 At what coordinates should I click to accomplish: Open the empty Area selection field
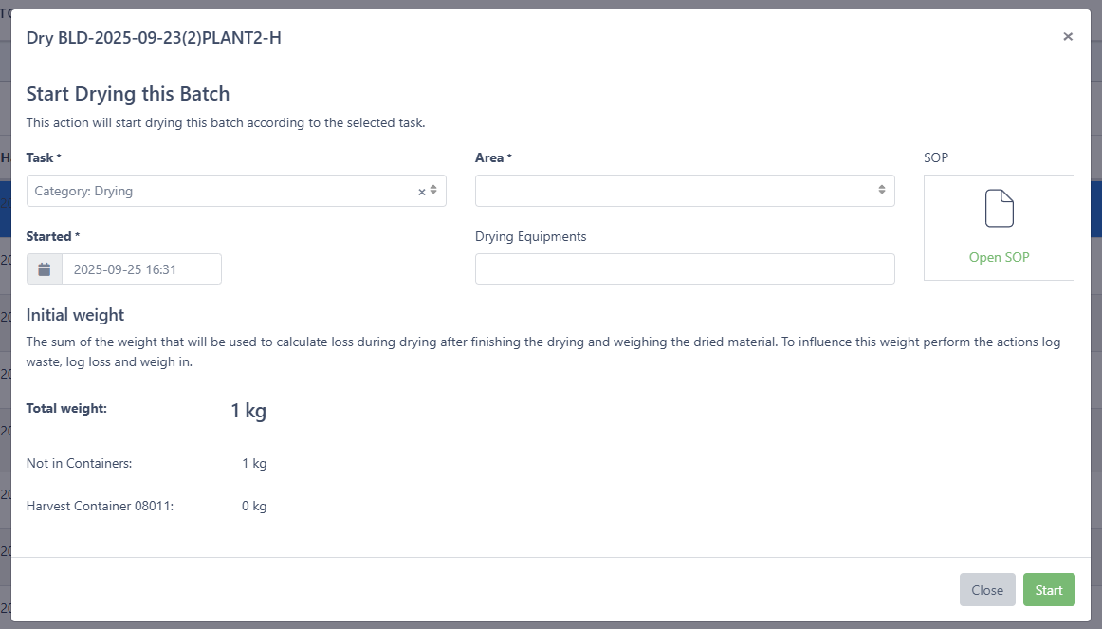coord(675,191)
